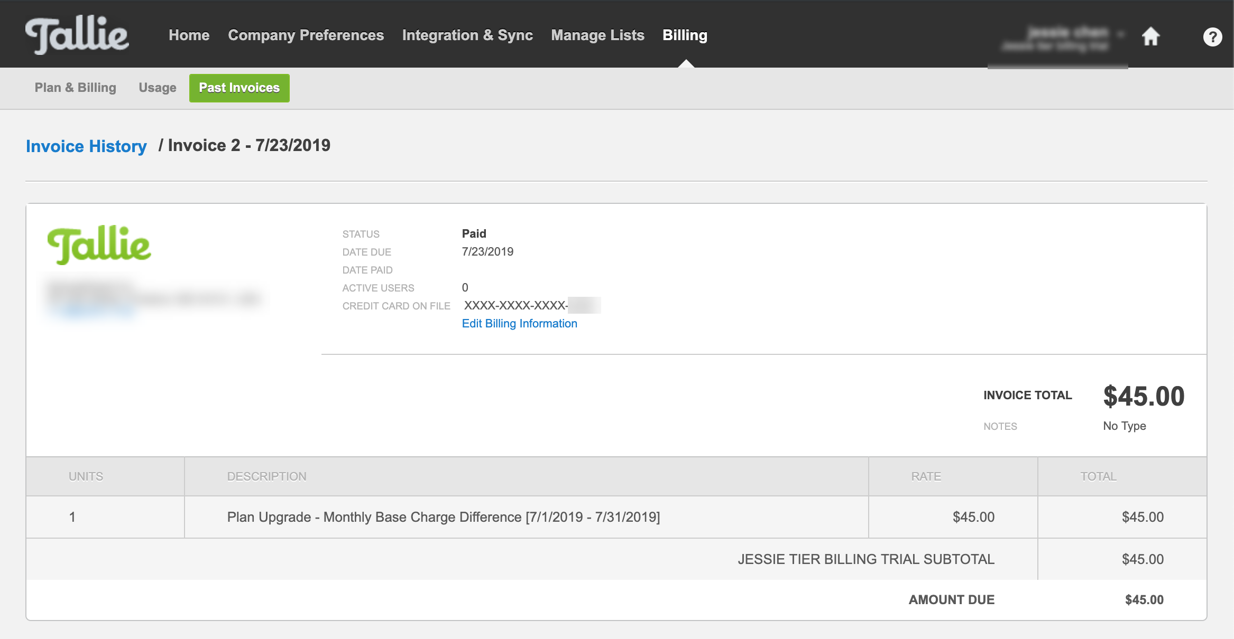Click the $45.00 subtotal value

1143,559
